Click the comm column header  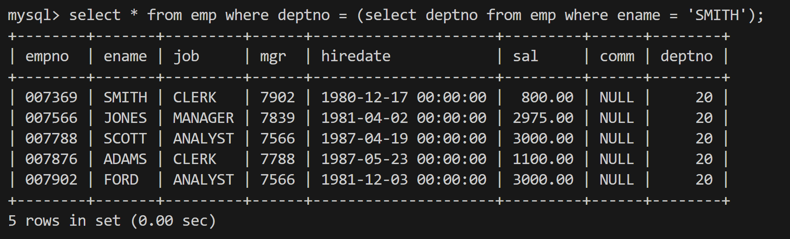tap(617, 56)
